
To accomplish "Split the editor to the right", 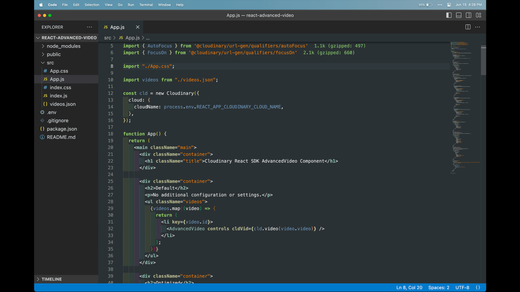I will [468, 27].
